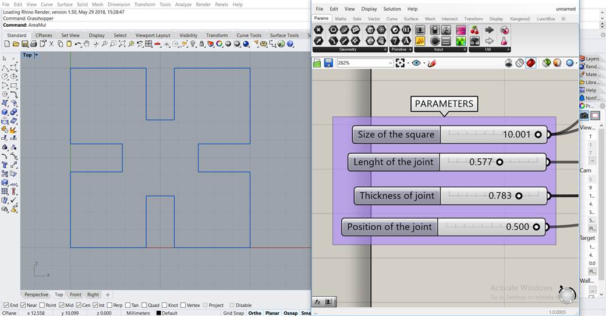
Task: Open the 282% zoom level dropdown
Action: coord(391,63)
